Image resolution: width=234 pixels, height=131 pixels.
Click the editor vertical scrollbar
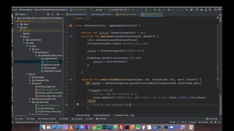pos(218,56)
